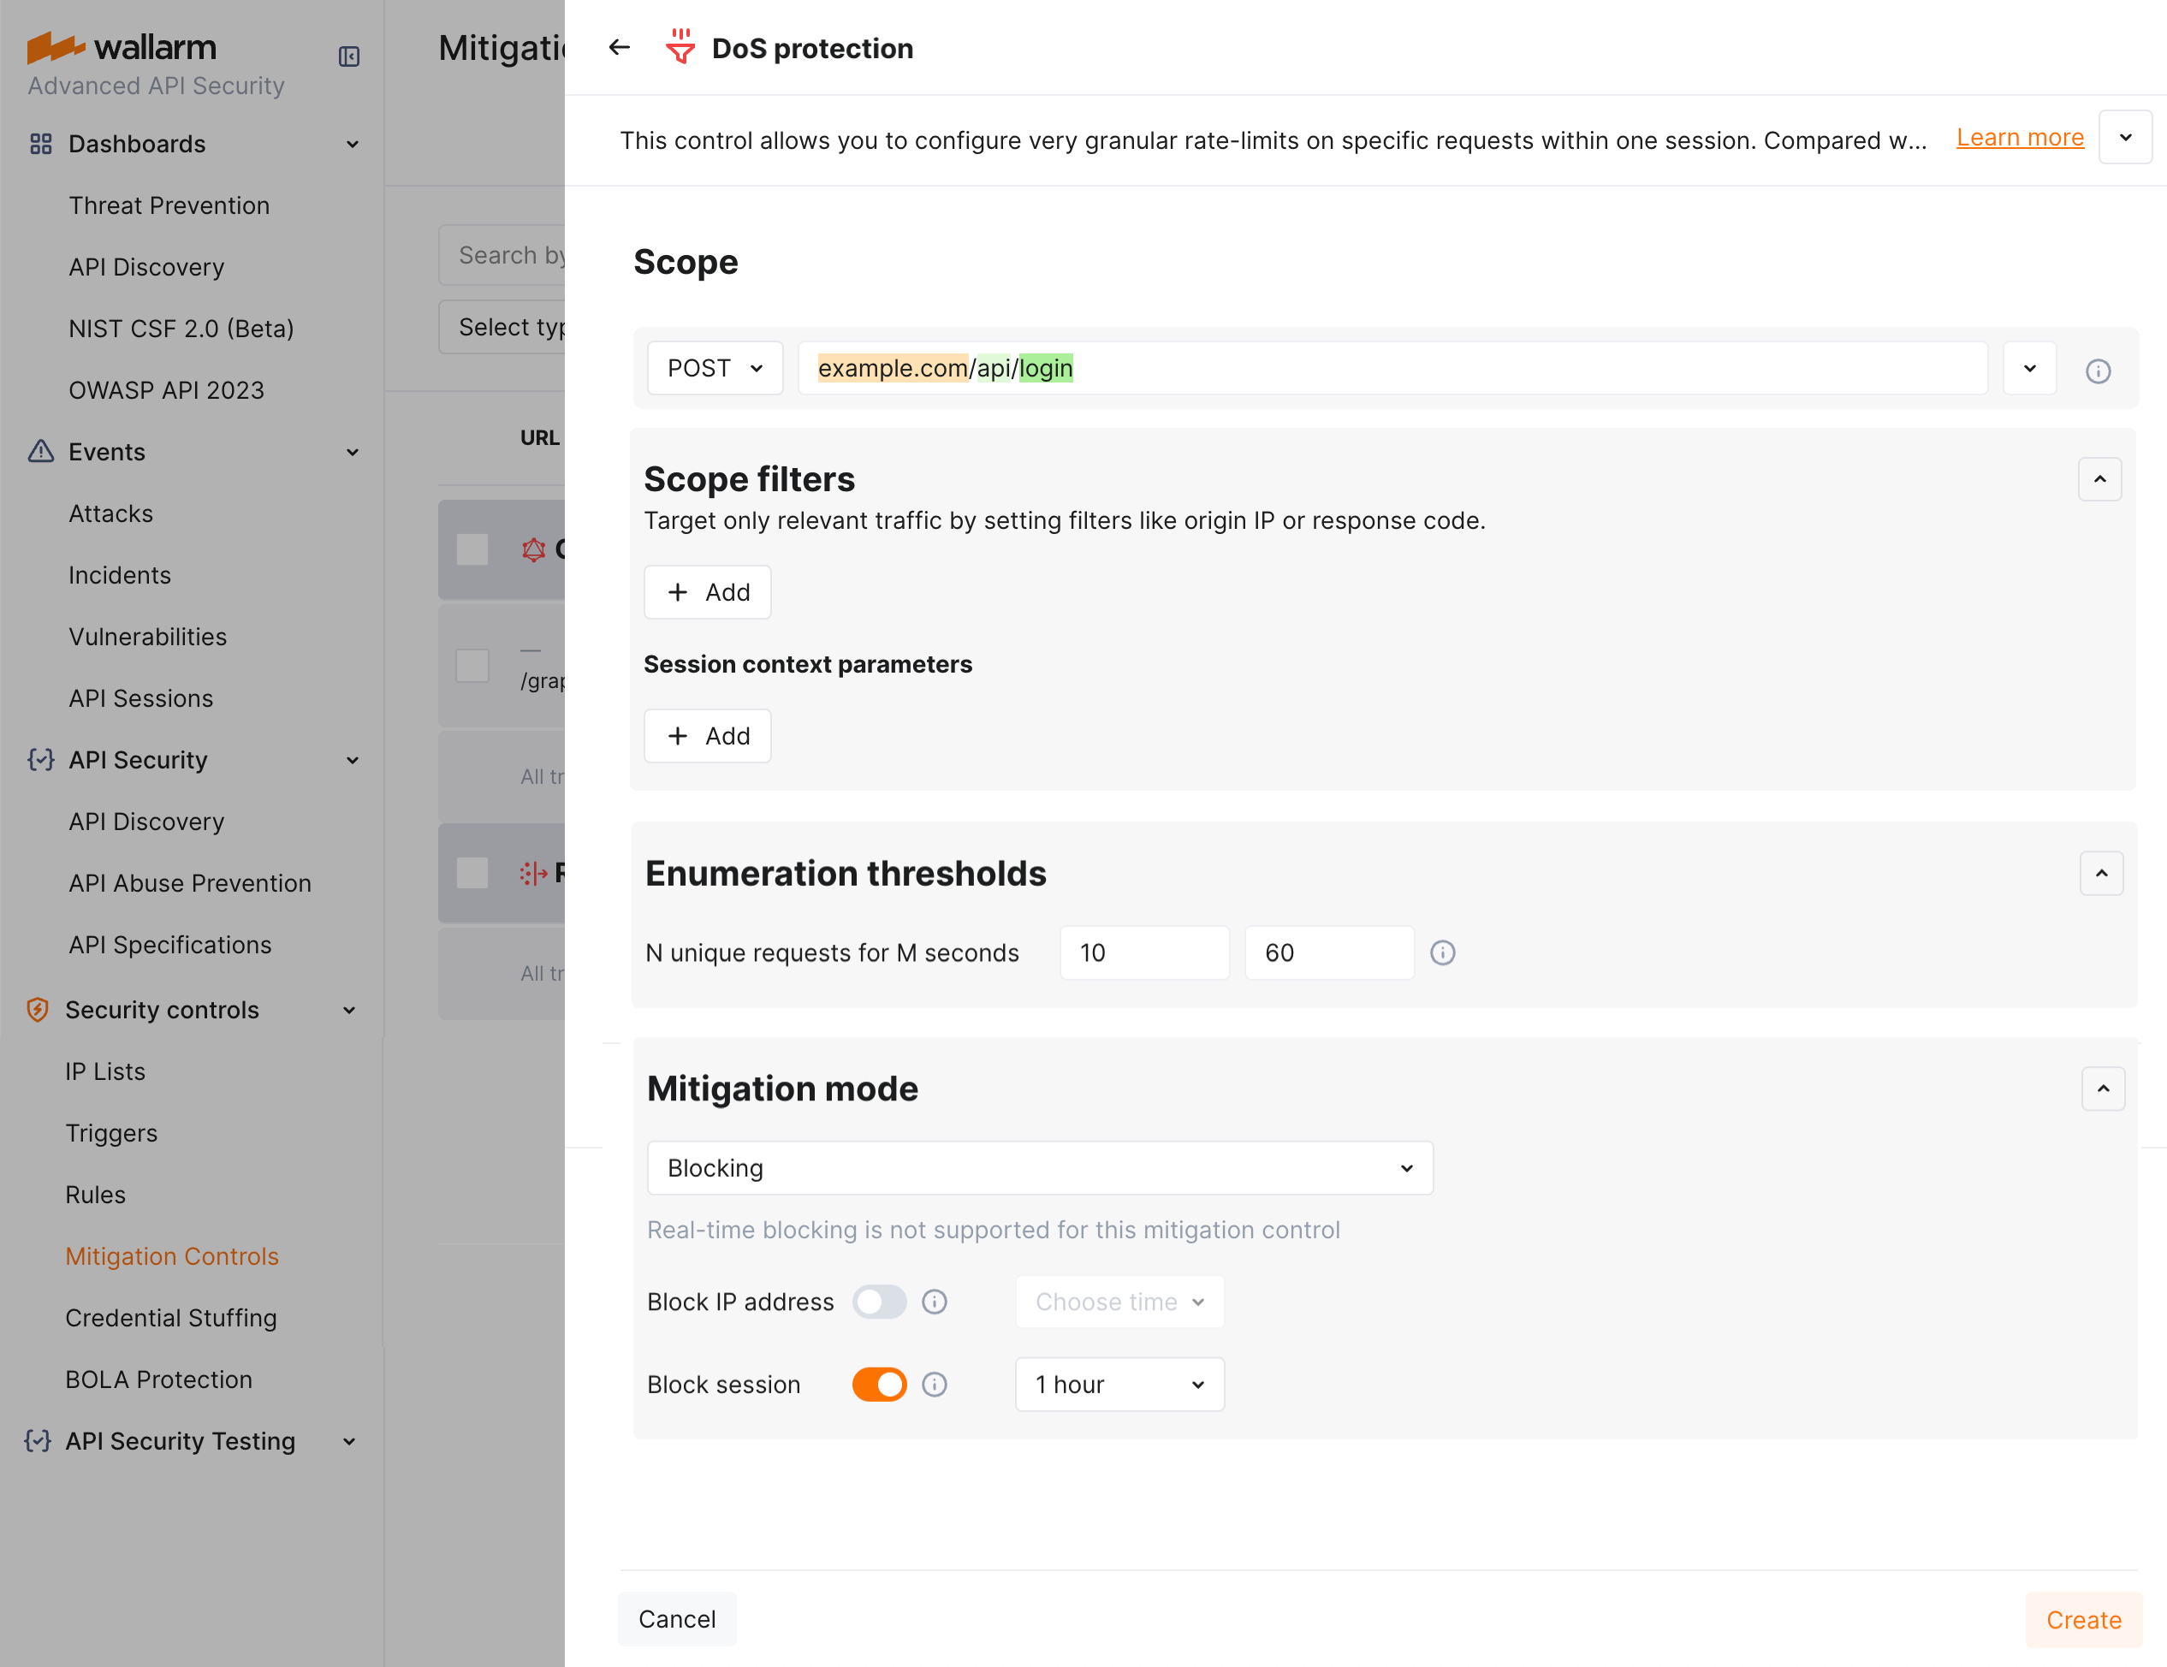Viewport: 2167px width, 1667px height.
Task: Click the info icon beside the scope URL
Action: click(x=2098, y=371)
